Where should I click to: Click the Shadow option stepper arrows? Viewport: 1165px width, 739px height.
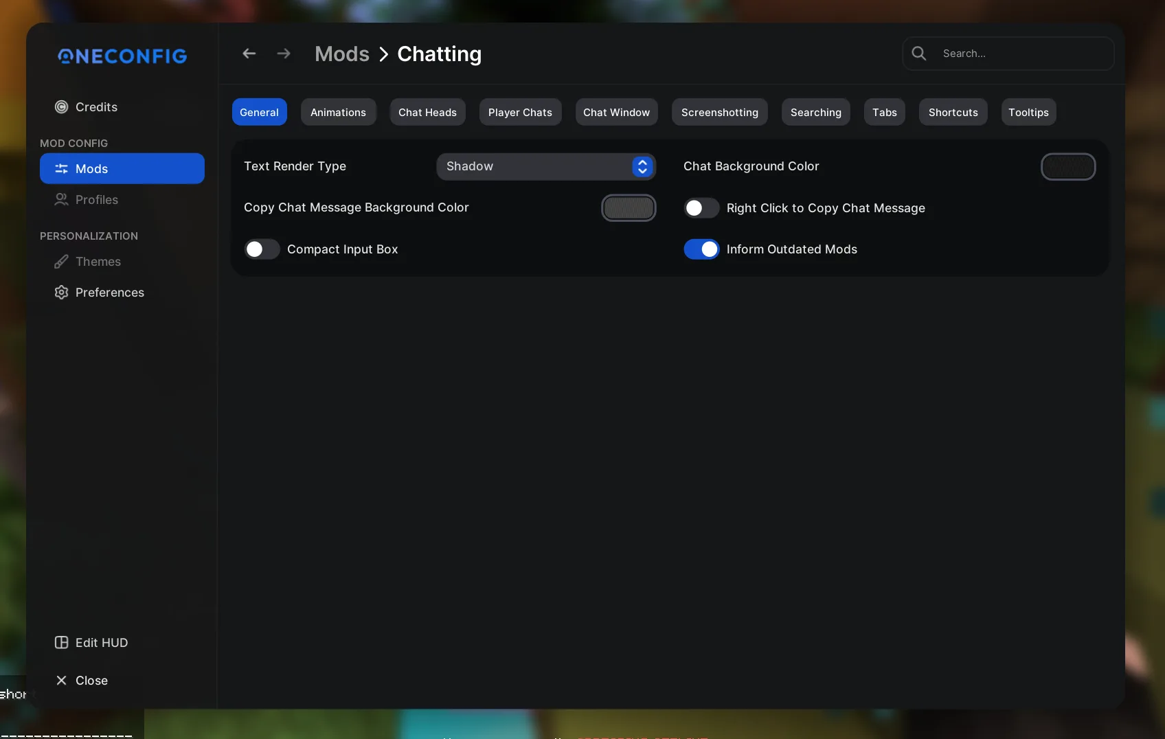click(x=642, y=166)
